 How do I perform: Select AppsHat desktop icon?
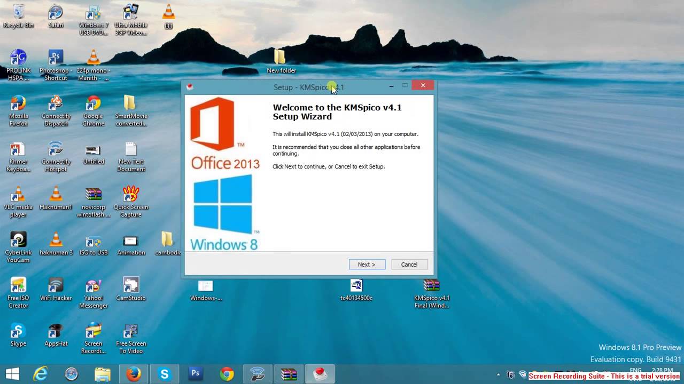56,335
